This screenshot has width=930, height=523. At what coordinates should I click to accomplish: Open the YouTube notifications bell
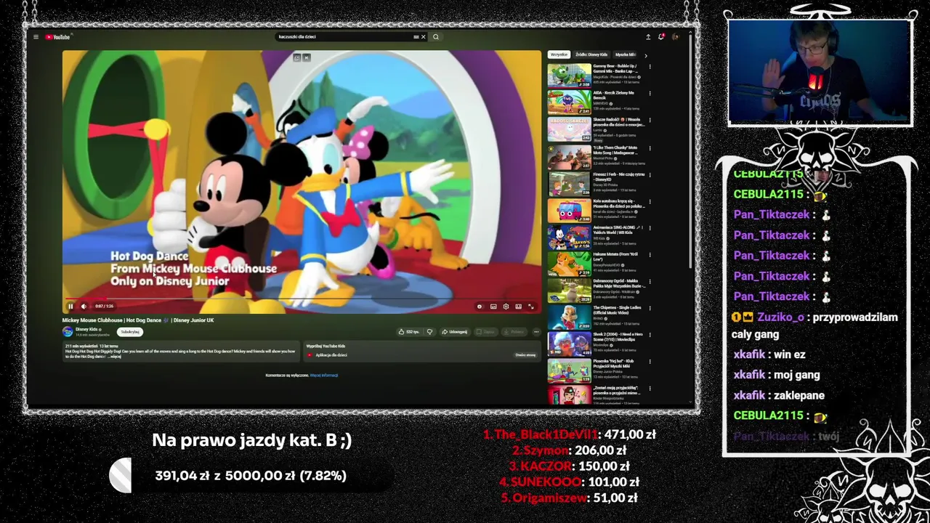[661, 37]
